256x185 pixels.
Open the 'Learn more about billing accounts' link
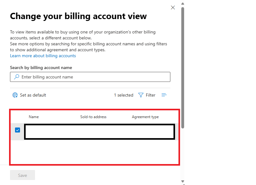(43, 56)
